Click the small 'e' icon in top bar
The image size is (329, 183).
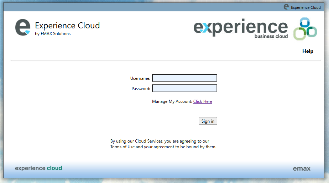(286, 7)
